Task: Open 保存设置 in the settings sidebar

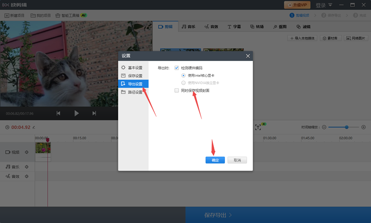Action: tap(133, 76)
